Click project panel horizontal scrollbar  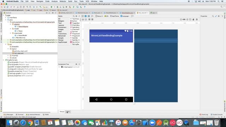point(27,112)
